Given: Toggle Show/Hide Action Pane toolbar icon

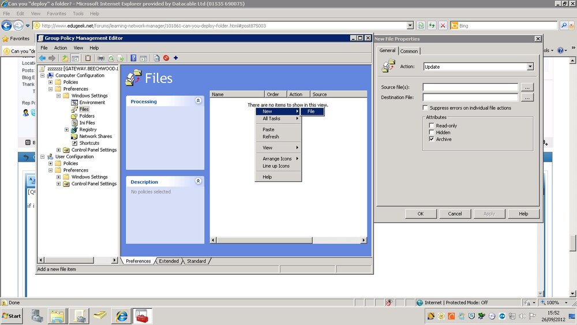Looking at the screenshot, I should tap(143, 58).
